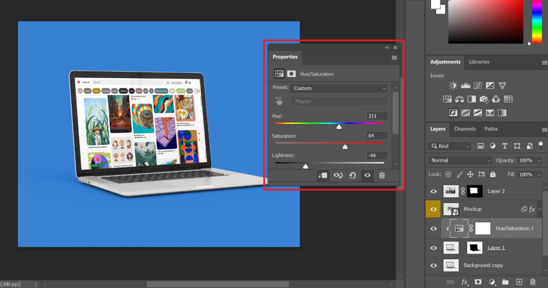Select the Brightness/Contrast adjustment icon
Viewport: 548px width, 288px height.
coord(453,85)
